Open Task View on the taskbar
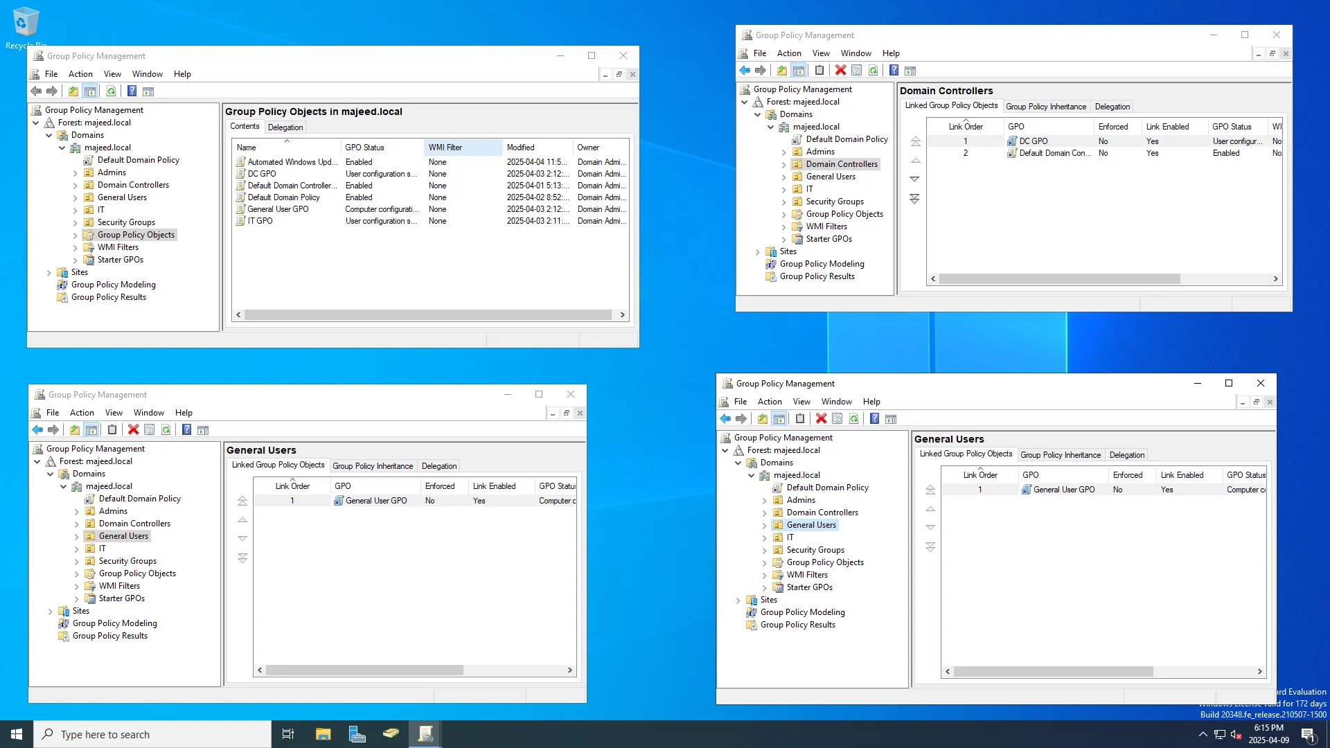This screenshot has width=1330, height=748. click(288, 734)
